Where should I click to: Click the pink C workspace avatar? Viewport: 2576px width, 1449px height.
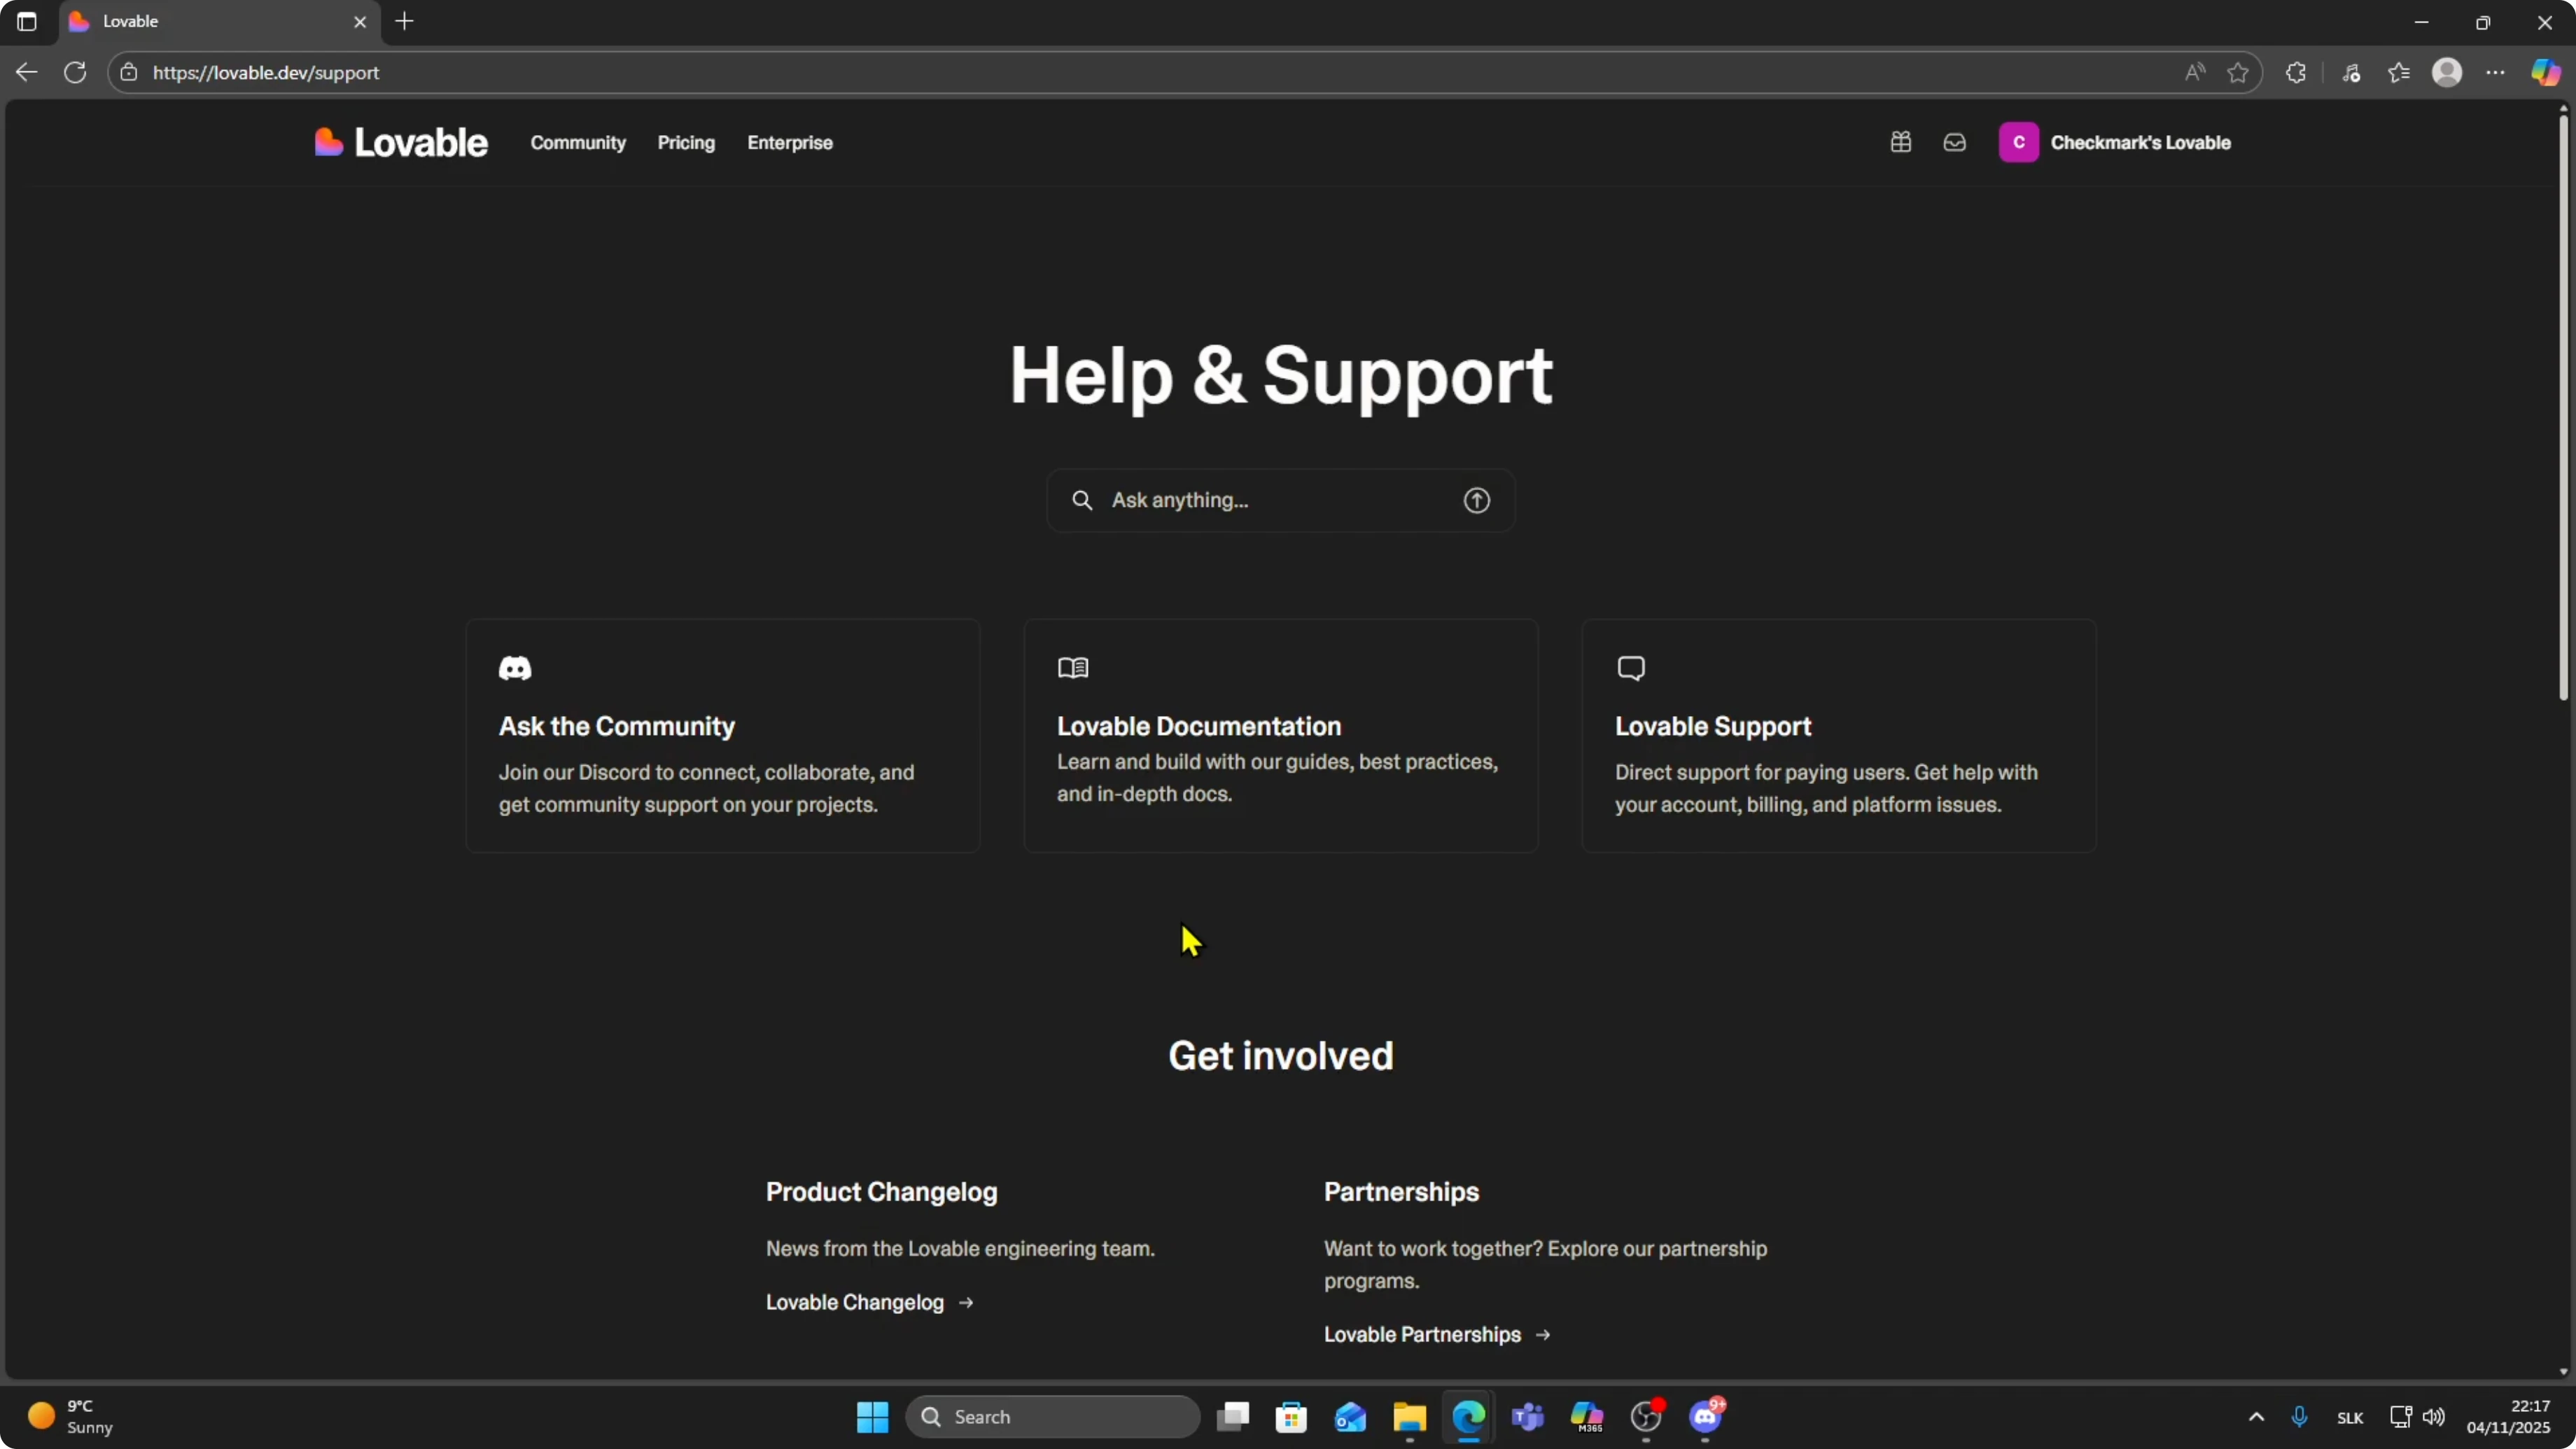click(x=2018, y=143)
